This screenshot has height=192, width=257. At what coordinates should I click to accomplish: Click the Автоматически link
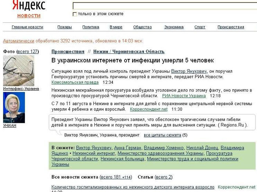click(18, 41)
